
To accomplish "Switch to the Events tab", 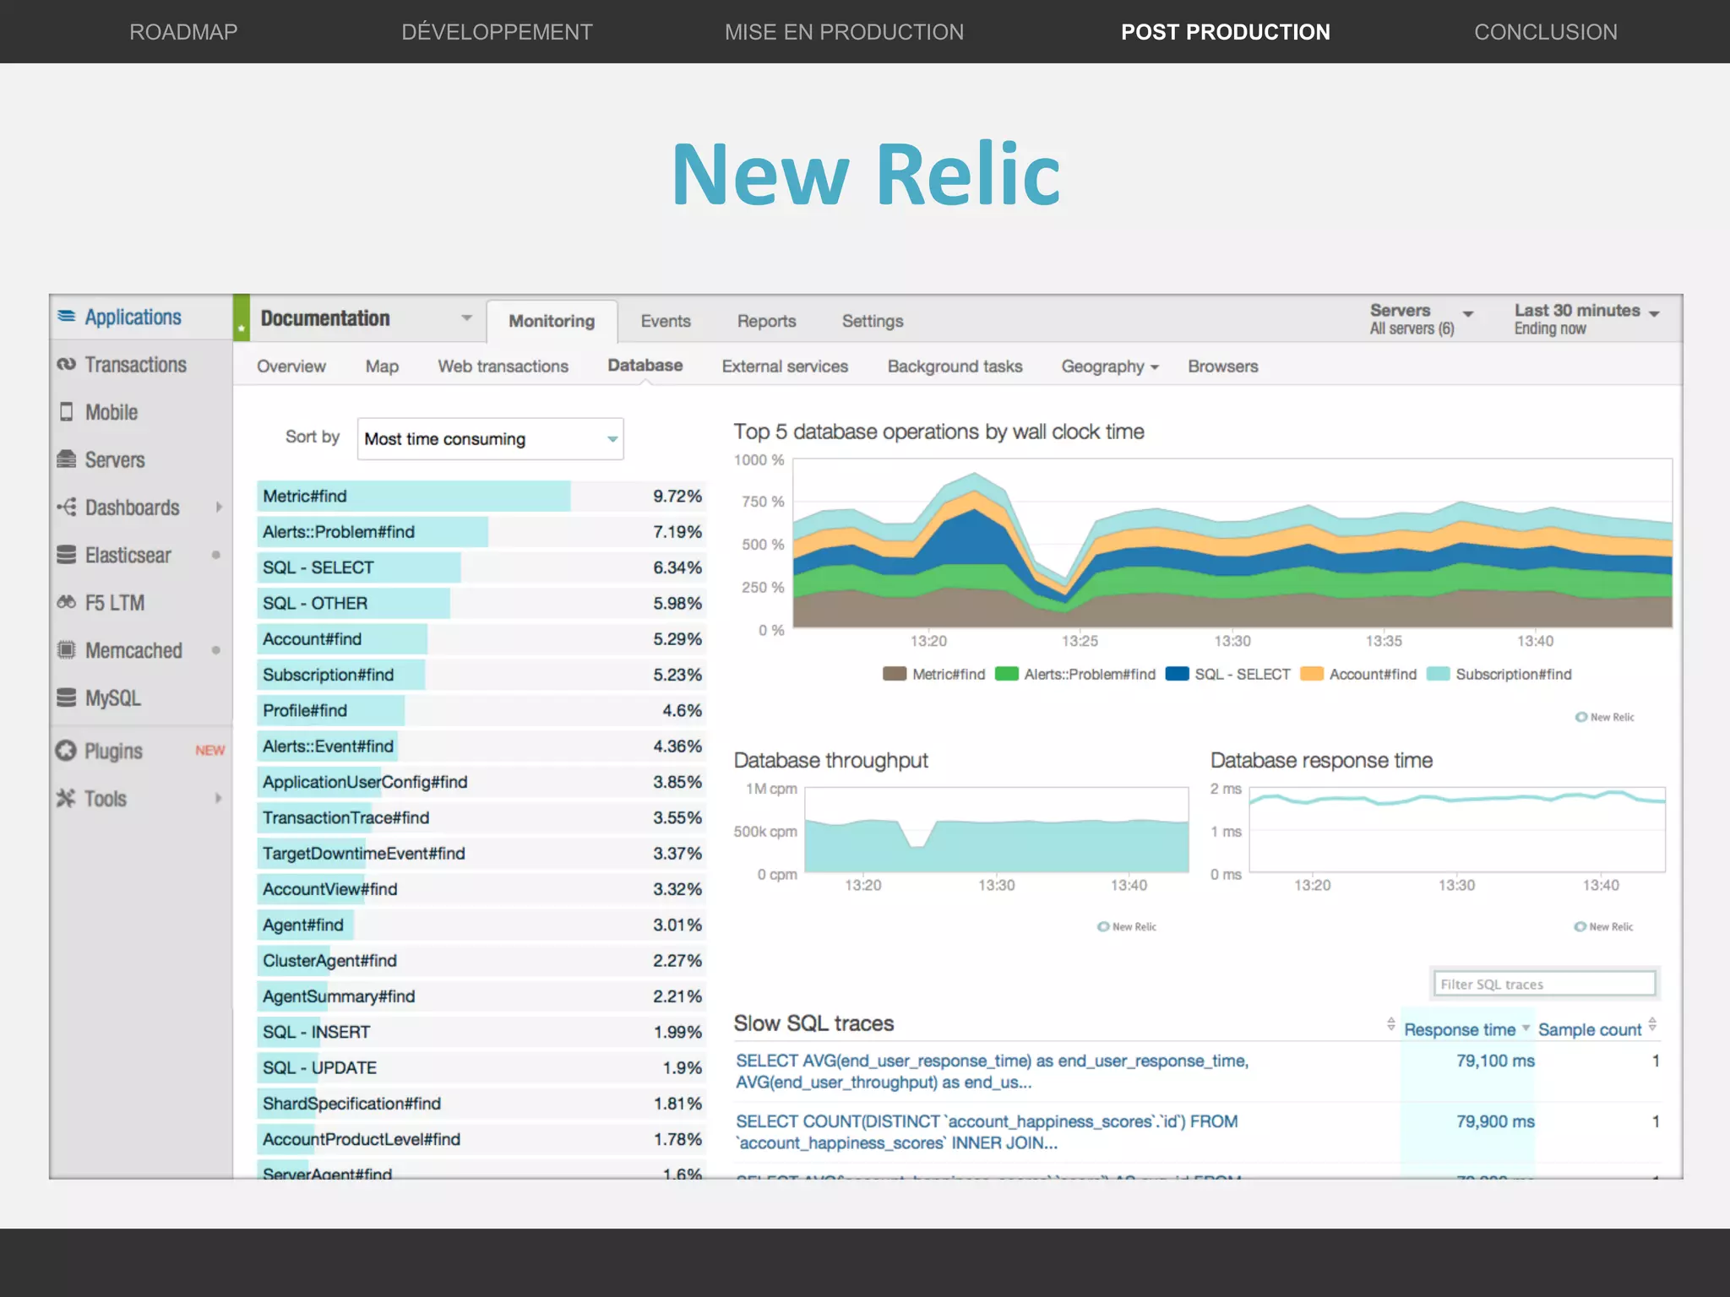I will [666, 321].
